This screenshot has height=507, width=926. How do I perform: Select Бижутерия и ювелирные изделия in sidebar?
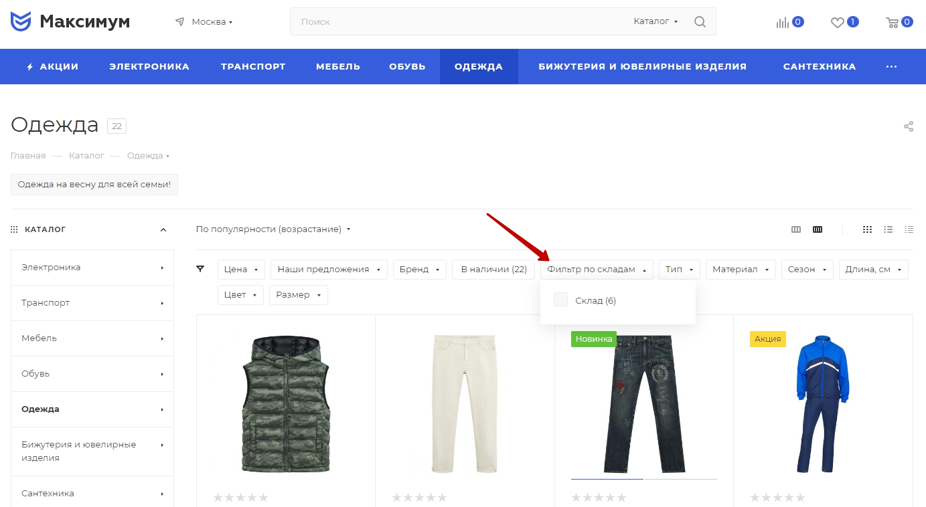click(92, 451)
